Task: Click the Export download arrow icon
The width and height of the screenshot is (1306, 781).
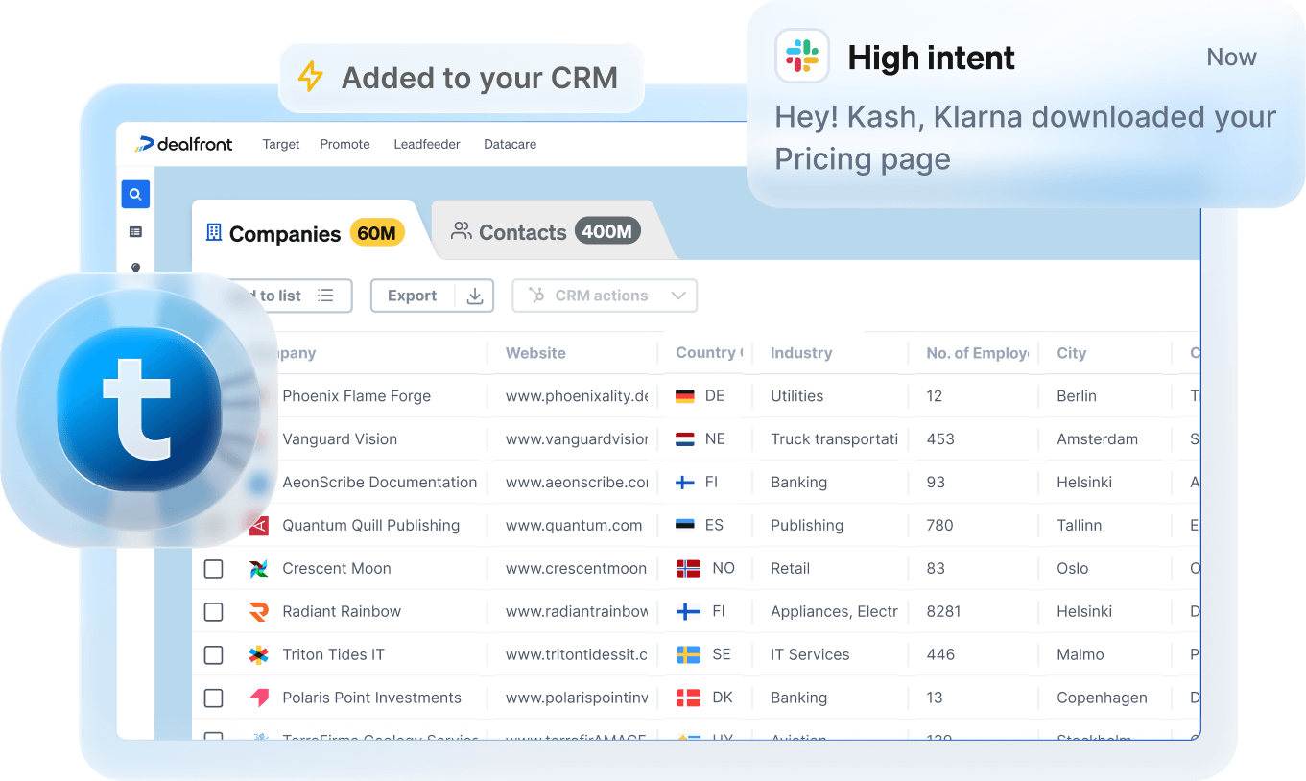Action: point(474,296)
